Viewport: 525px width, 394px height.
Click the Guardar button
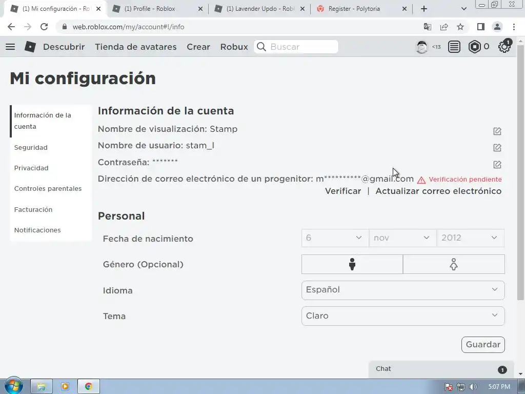tap(483, 344)
